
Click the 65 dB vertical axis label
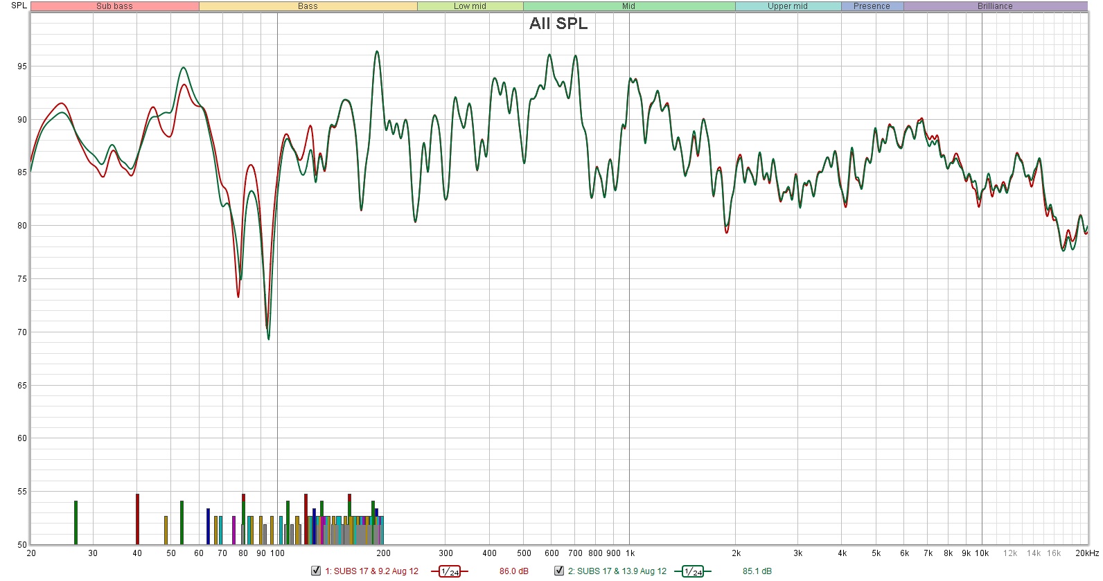click(22, 386)
